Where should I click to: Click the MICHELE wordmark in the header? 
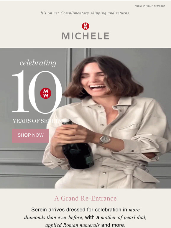tap(85, 36)
